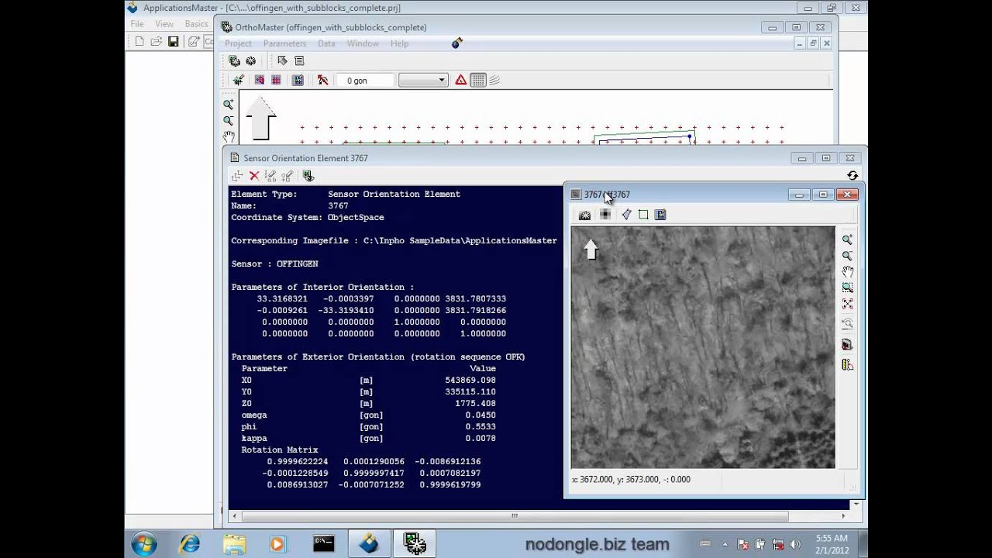Select zoom-to-rectangle tool in image 3767 window

(x=847, y=288)
